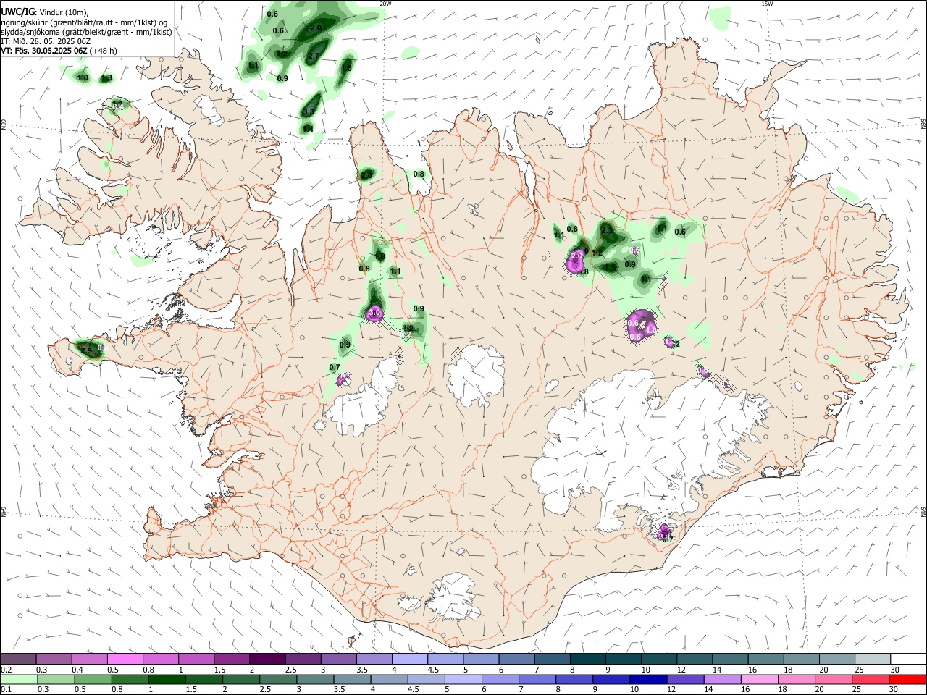Pick the pale grey 25 snow-scale swatch
The height and width of the screenshot is (695, 927).
873,660
